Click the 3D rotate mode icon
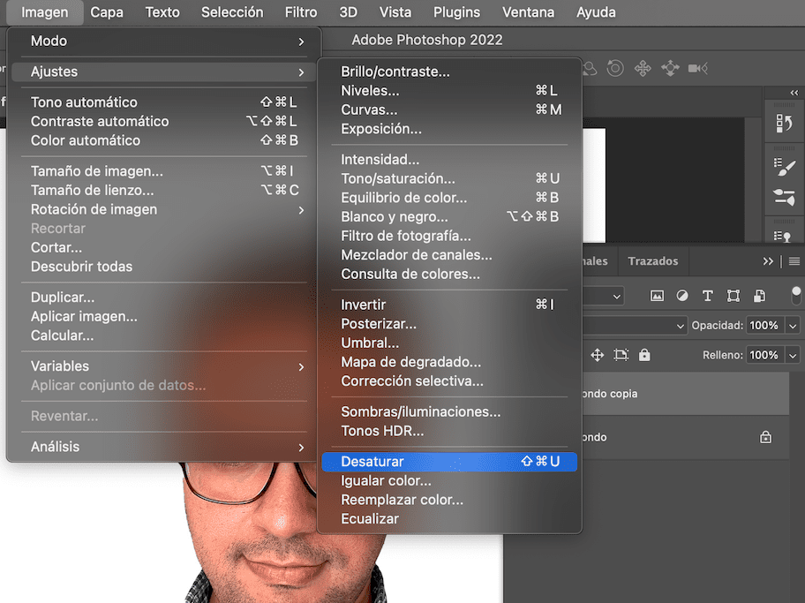This screenshot has width=805, height=603. point(615,68)
